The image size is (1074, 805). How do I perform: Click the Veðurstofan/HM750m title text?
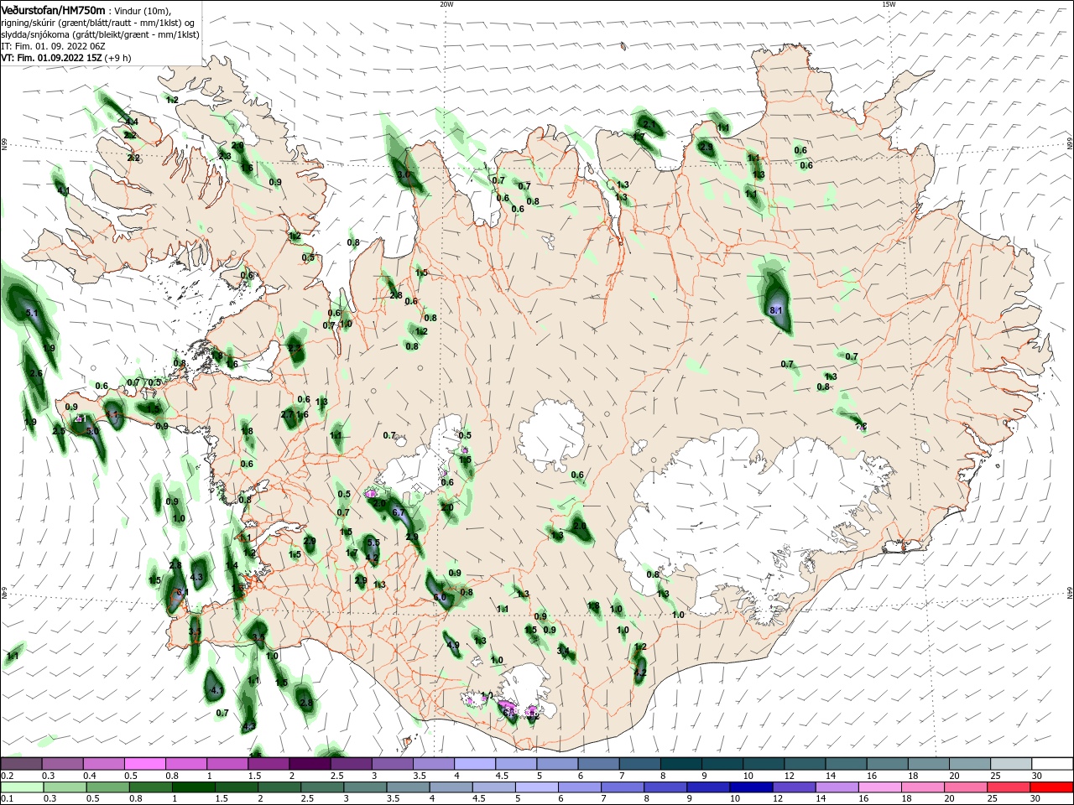pyautogui.click(x=53, y=9)
